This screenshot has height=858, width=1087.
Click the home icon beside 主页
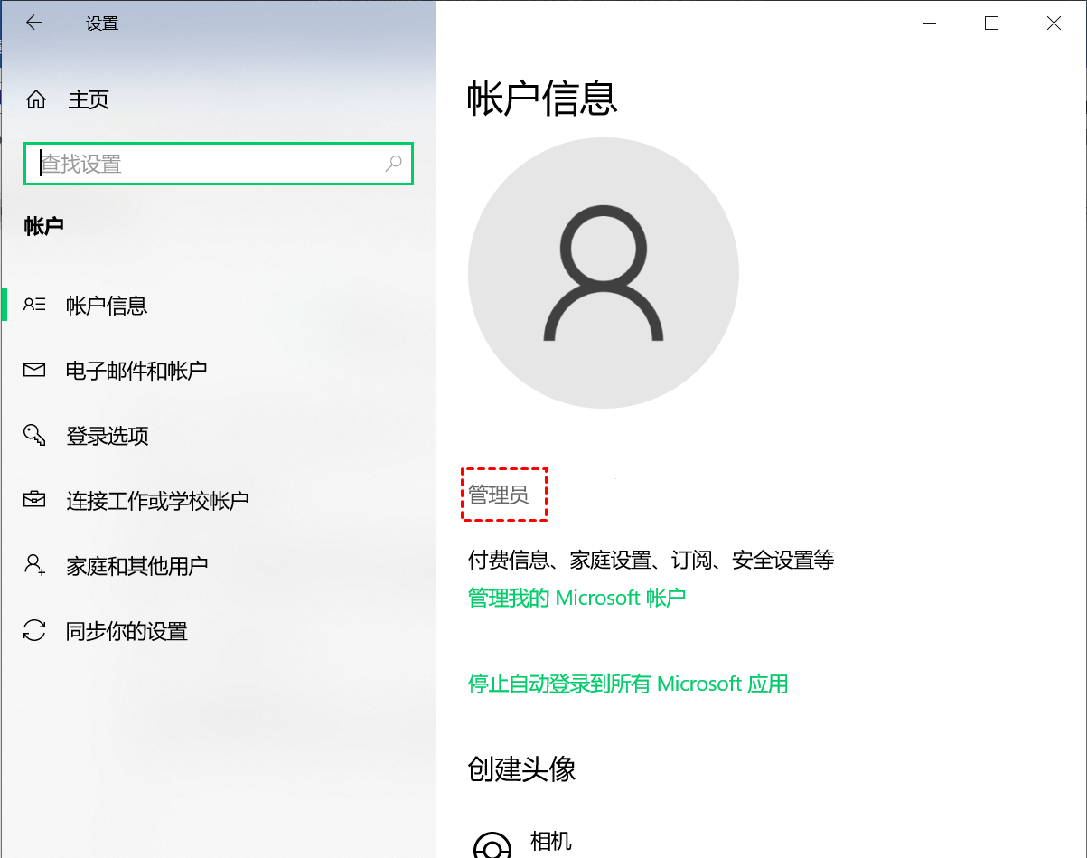pos(36,99)
